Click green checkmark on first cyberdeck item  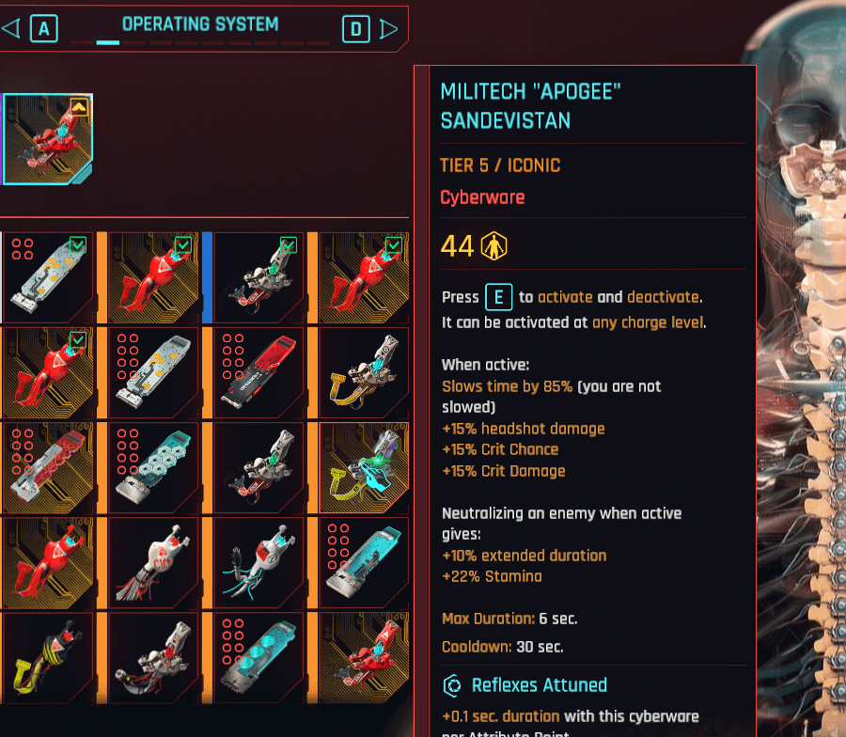tap(78, 245)
